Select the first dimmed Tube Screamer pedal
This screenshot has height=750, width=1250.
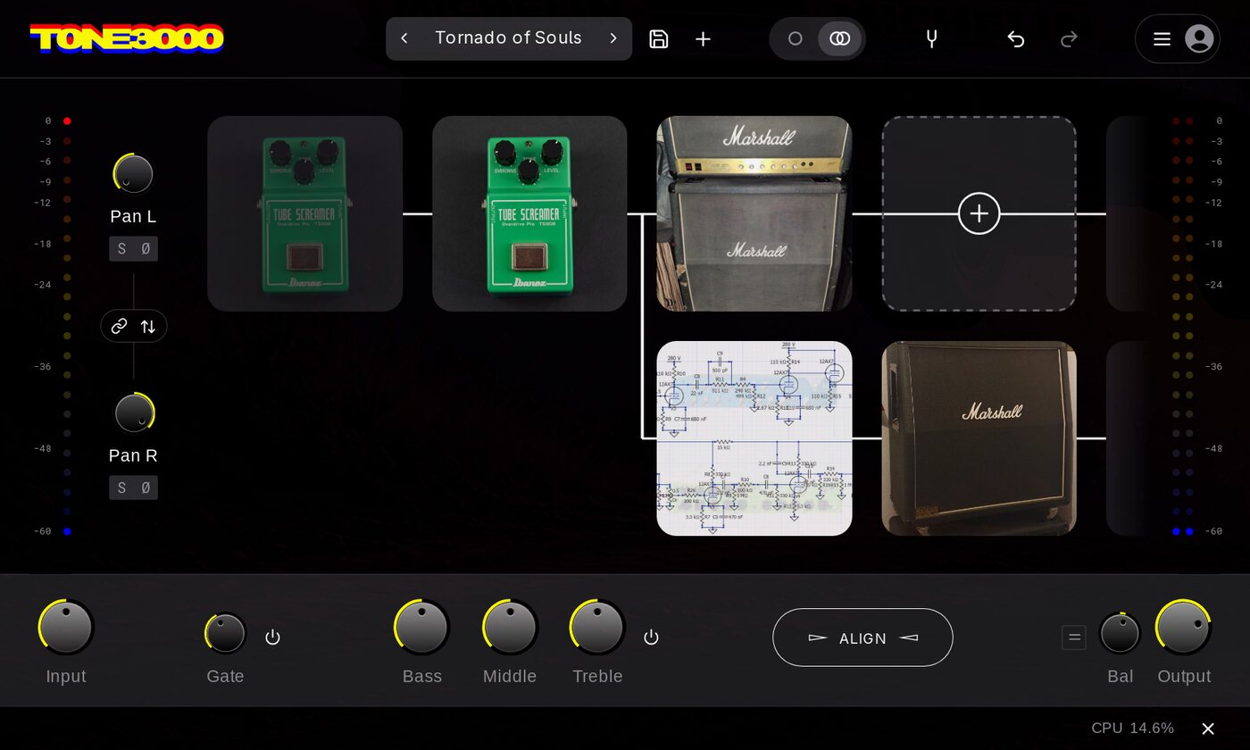[x=304, y=213]
